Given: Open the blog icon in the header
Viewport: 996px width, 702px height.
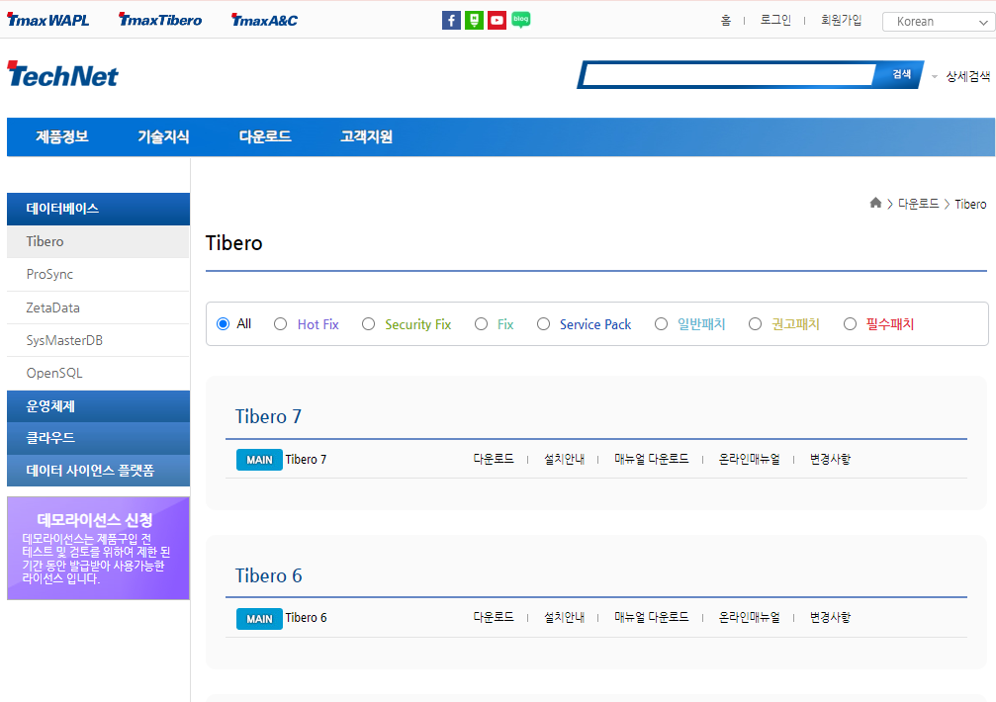Looking at the screenshot, I should pyautogui.click(x=520, y=20).
